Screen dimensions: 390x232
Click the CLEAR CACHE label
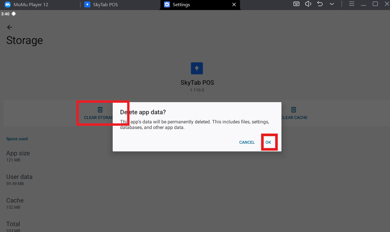294,117
